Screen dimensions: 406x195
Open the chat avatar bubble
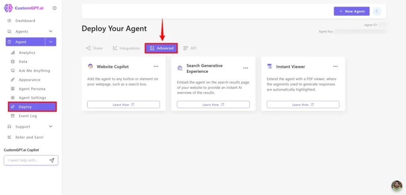click(x=396, y=185)
